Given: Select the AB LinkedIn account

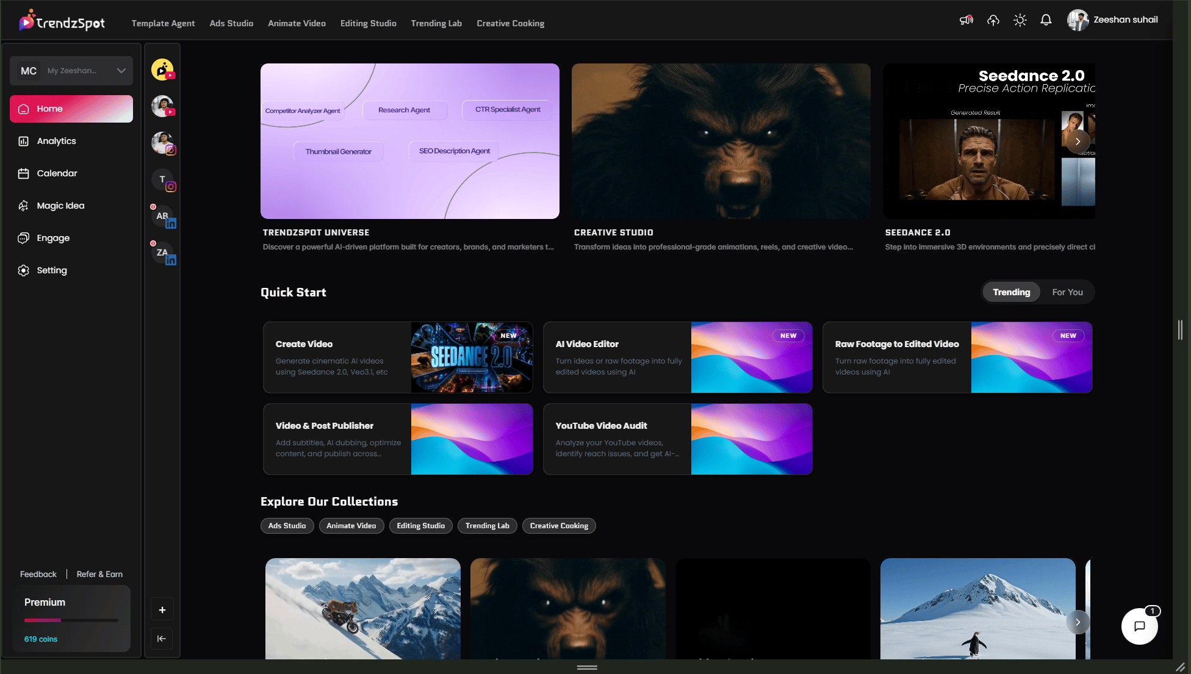Looking at the screenshot, I should click(x=162, y=216).
